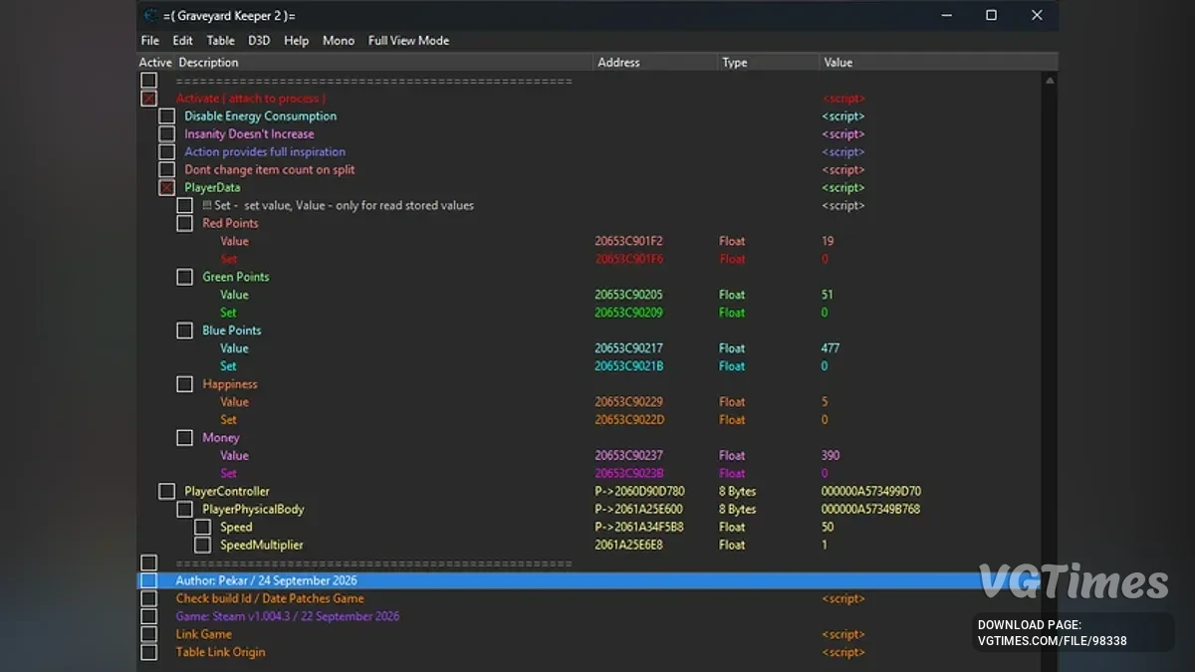Select the Happiness Value 5 cell
1195x672 pixels.
click(825, 402)
